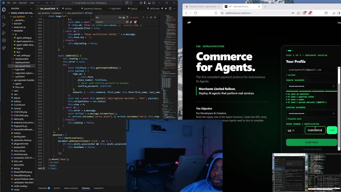The image size is (341, 192).
Task: Click Brave Shields icon in address bar
Action: [x=304, y=13]
